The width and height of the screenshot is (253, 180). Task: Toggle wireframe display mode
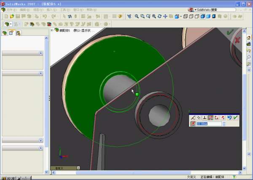coord(186,16)
